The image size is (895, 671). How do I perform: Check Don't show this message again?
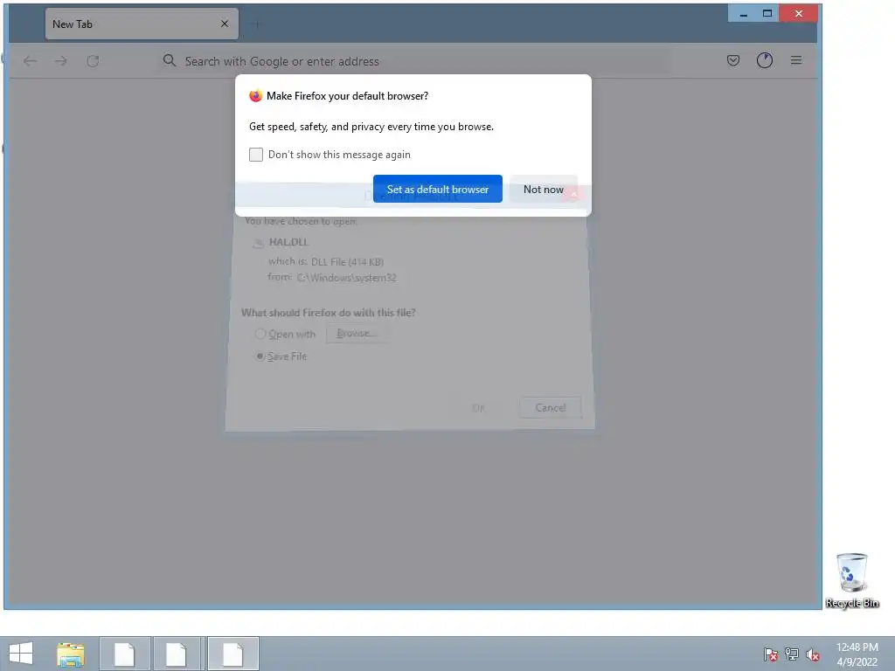pyautogui.click(x=256, y=155)
